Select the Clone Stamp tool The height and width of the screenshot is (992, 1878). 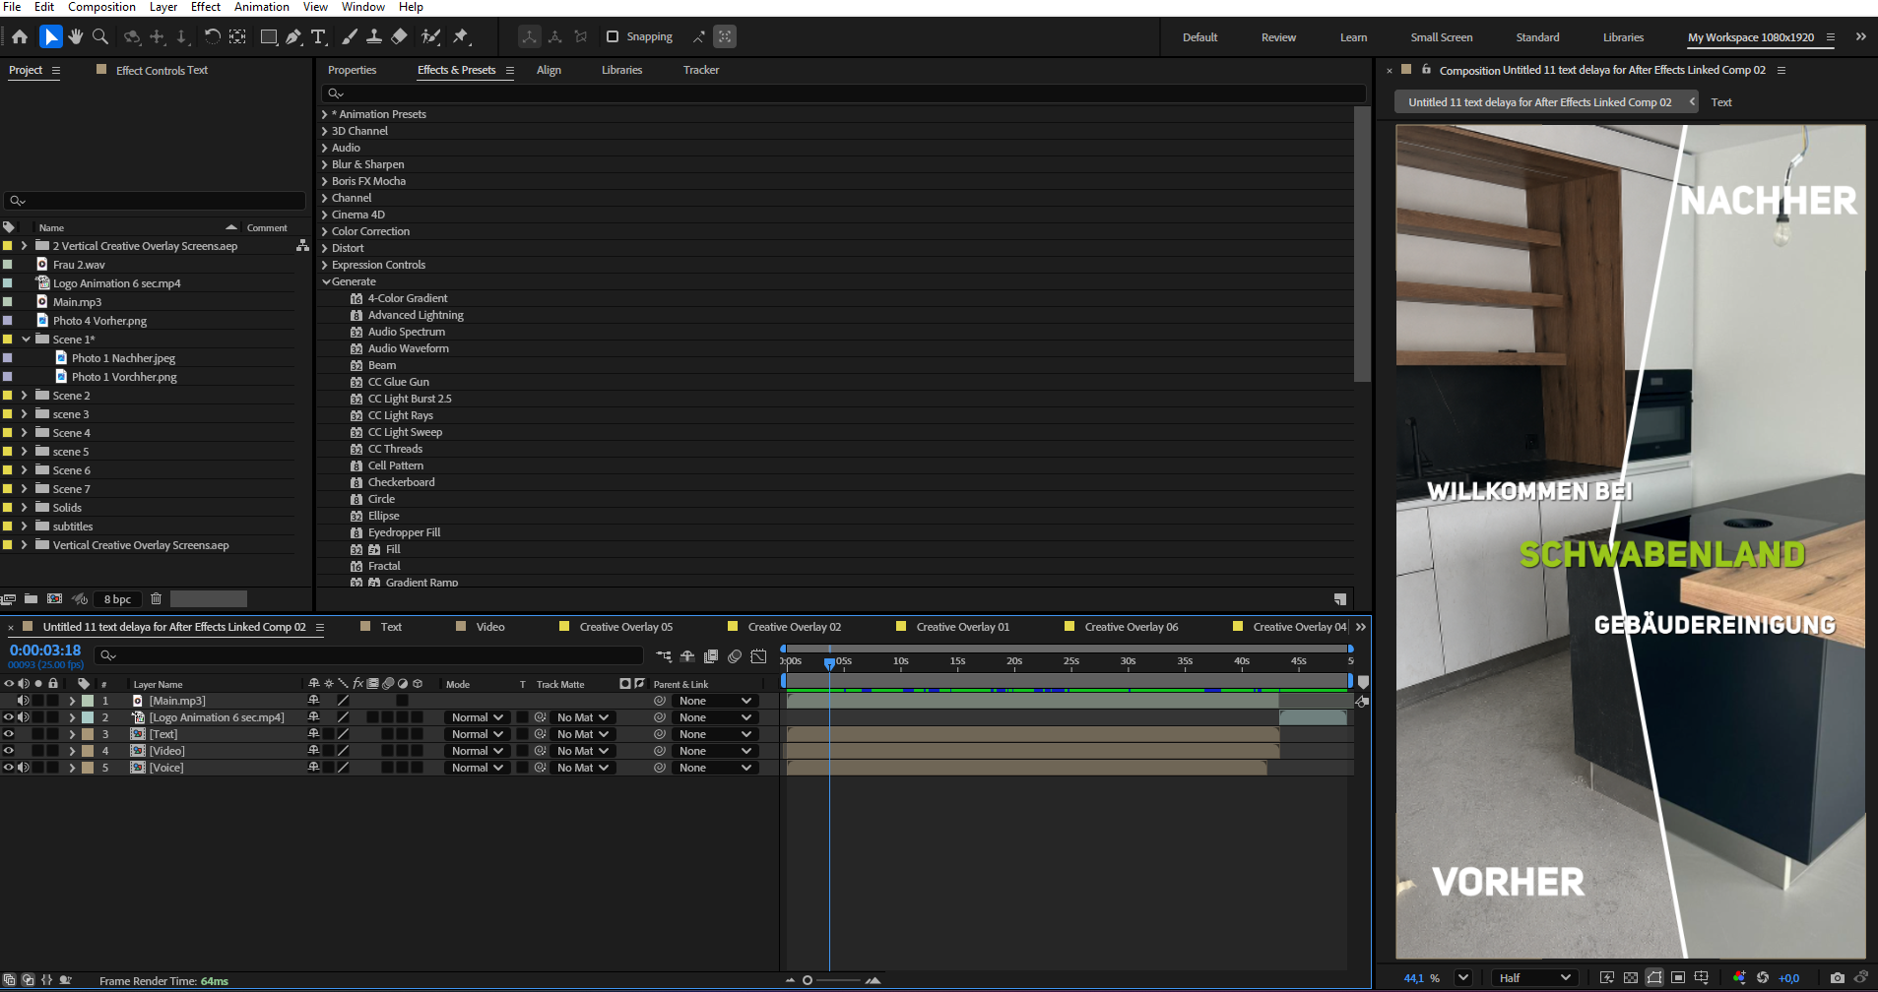pos(374,36)
